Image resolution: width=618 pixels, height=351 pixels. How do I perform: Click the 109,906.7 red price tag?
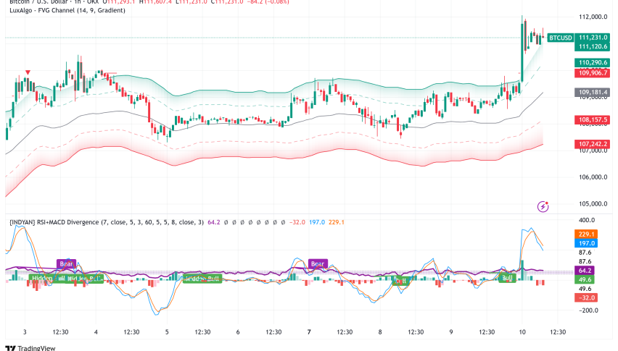593,73
